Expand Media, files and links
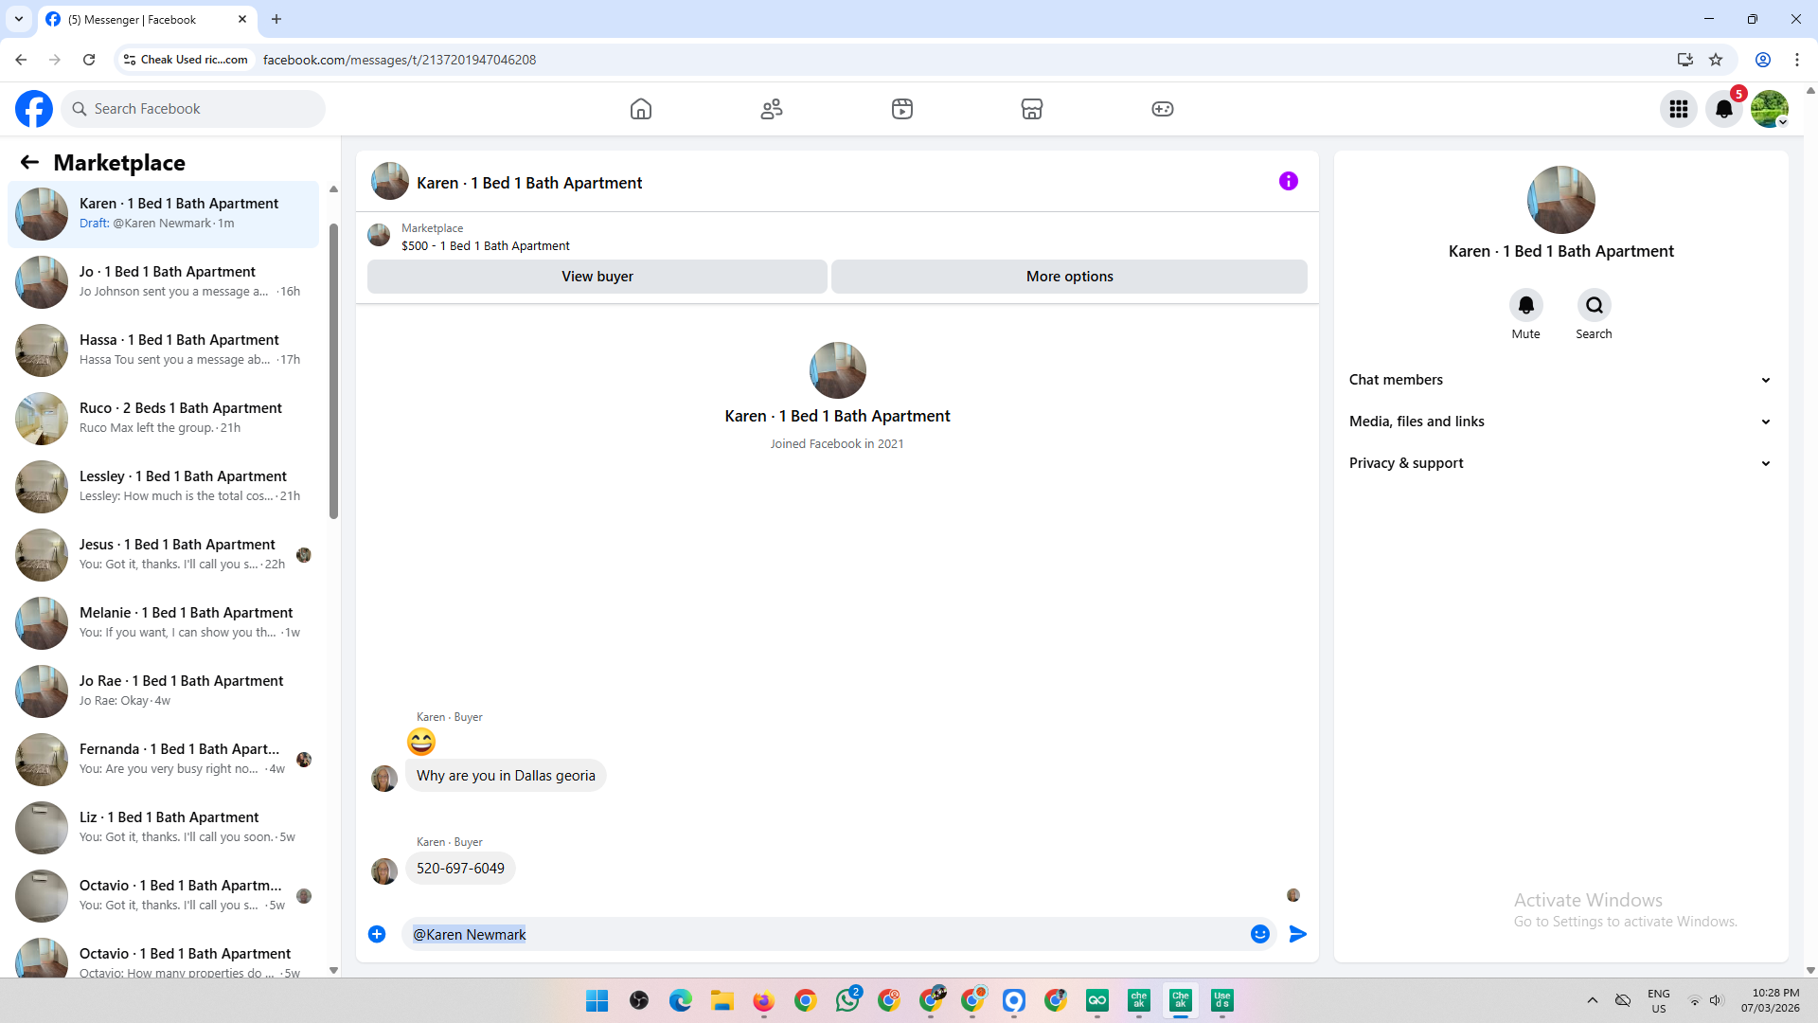 [x=1560, y=422]
